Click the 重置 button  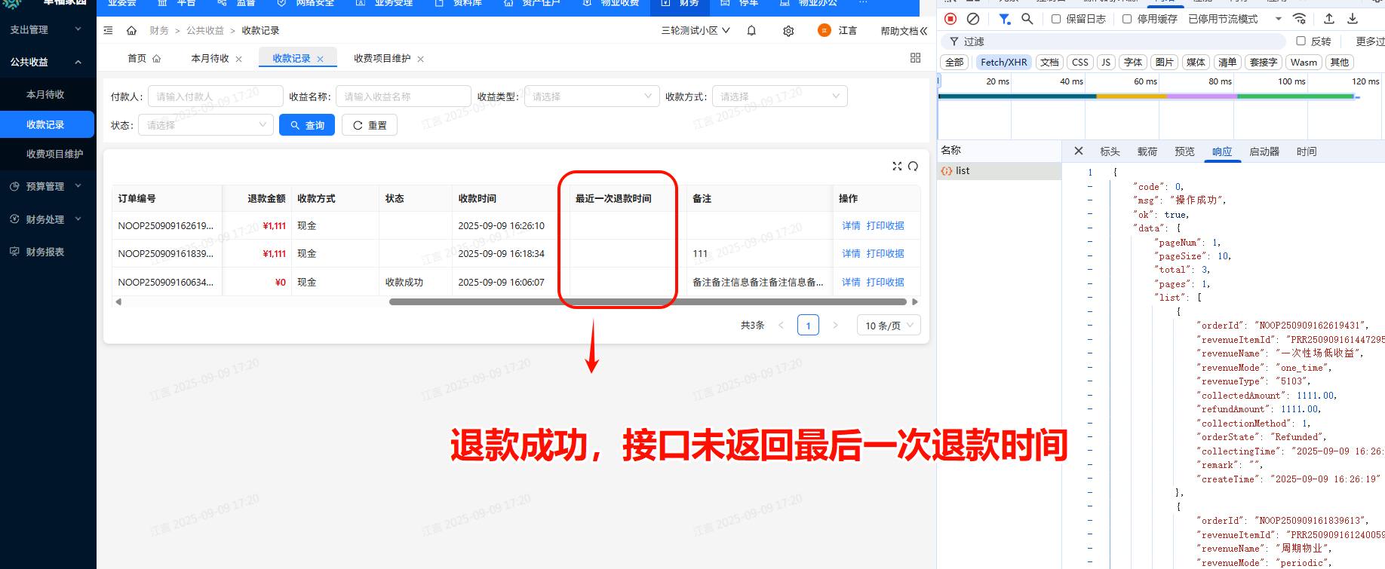pos(370,125)
